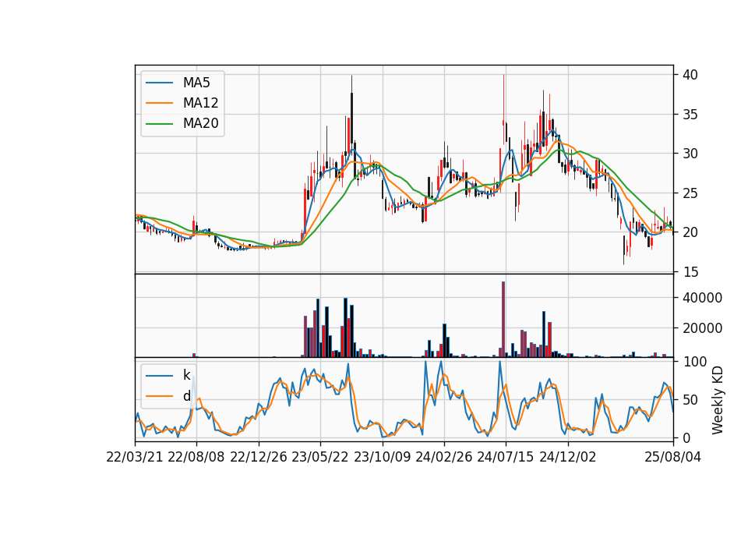The image size is (748, 538).
Task: Click the 24/12/02 date axis label
Action: tap(568, 457)
